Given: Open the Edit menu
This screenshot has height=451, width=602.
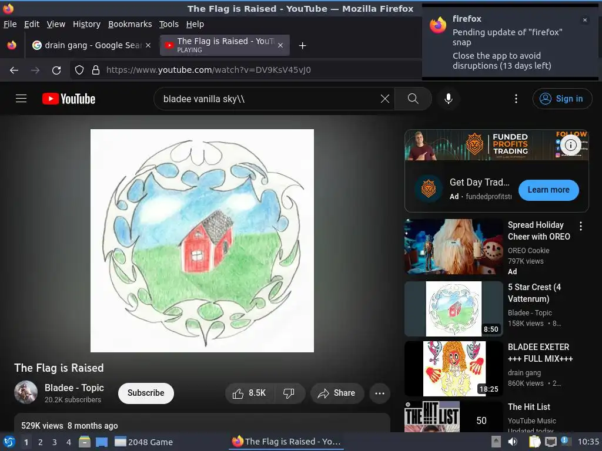Looking at the screenshot, I should (x=32, y=24).
